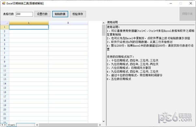Select column A header
Screen dimensions: 196x127
coord(29,23)
